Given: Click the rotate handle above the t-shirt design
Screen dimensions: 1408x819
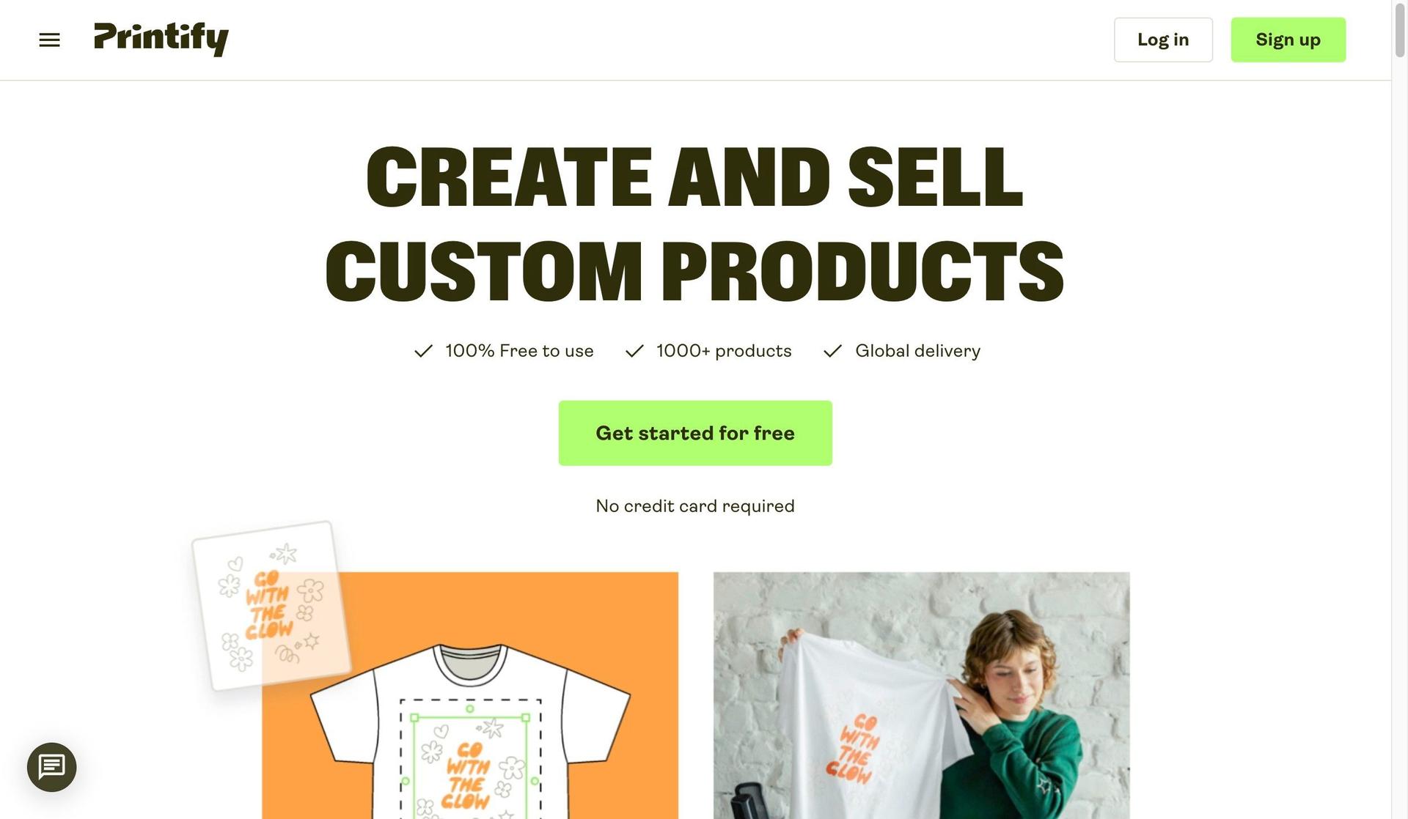Looking at the screenshot, I should click(x=470, y=708).
